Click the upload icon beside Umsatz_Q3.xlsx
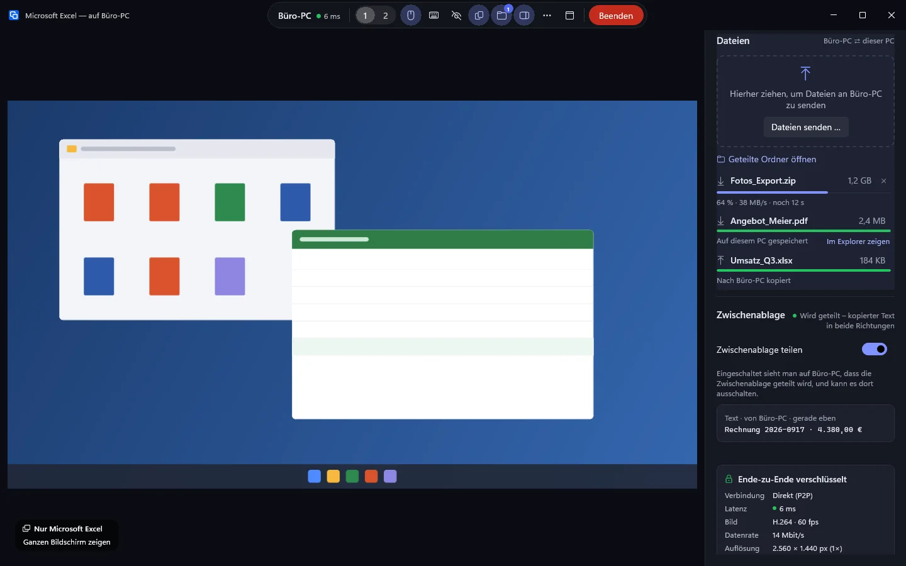Image resolution: width=906 pixels, height=566 pixels. (x=721, y=260)
